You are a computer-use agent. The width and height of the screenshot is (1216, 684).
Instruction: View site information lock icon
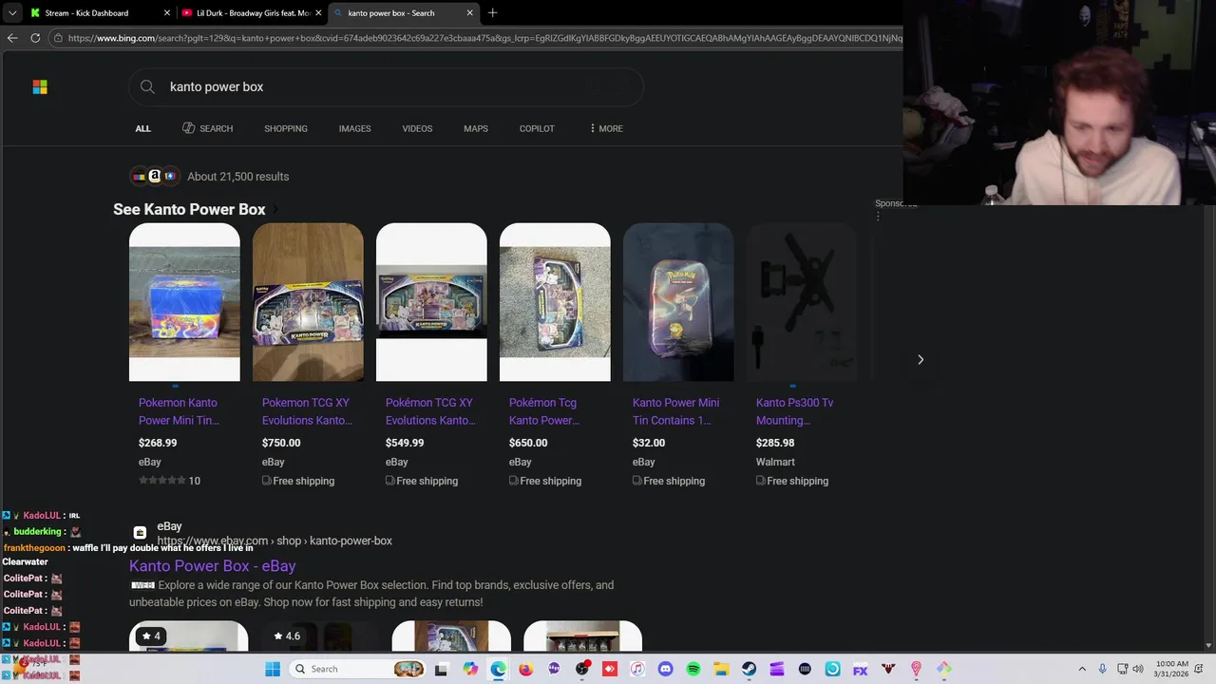pyautogui.click(x=58, y=38)
